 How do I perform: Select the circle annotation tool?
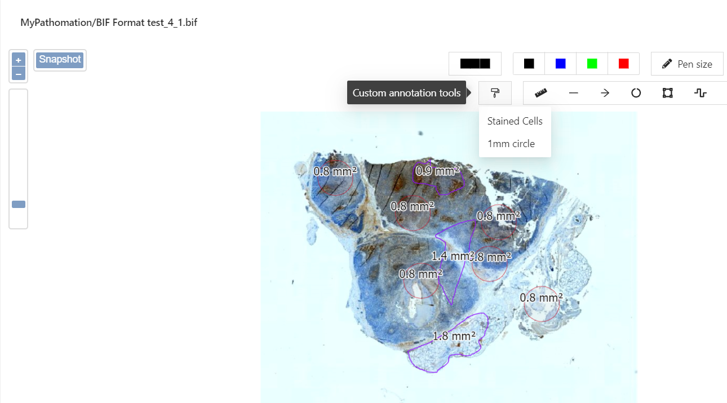[636, 93]
